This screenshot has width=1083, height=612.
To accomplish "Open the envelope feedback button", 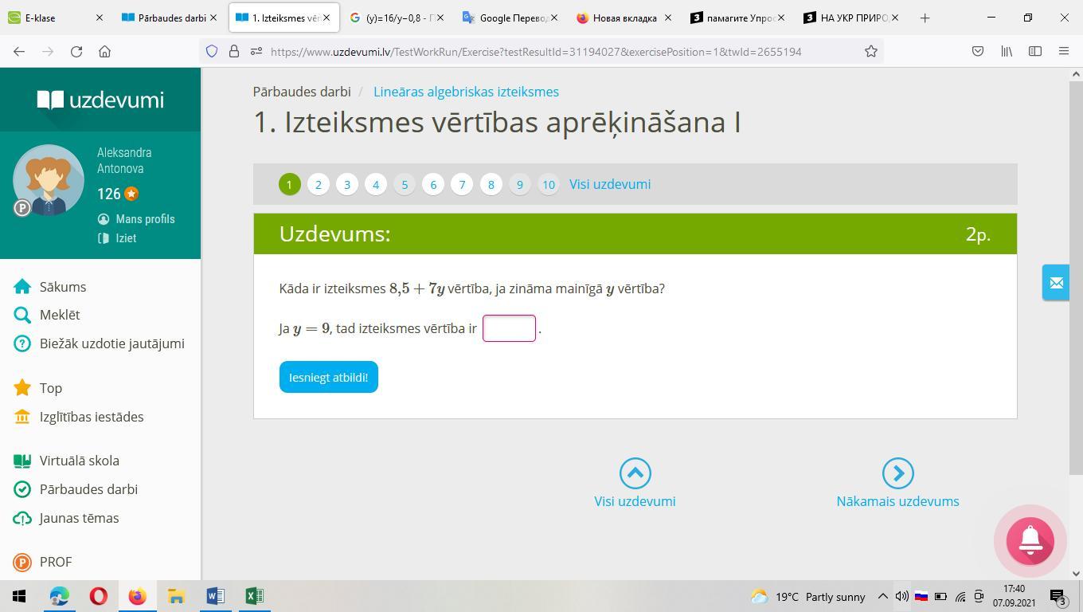I will pos(1056,282).
